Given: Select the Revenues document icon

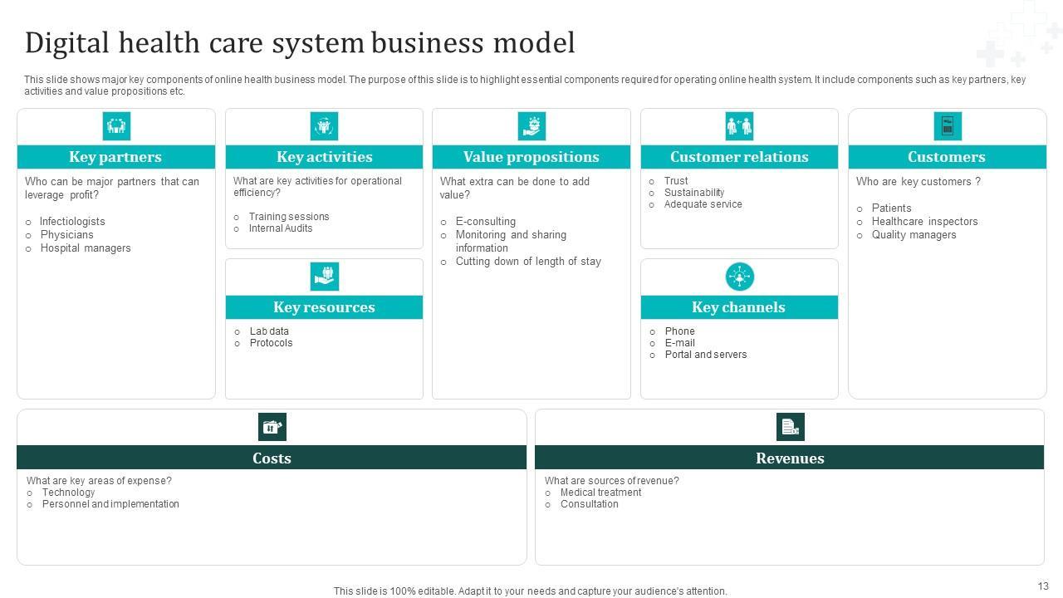Looking at the screenshot, I should pos(790,427).
